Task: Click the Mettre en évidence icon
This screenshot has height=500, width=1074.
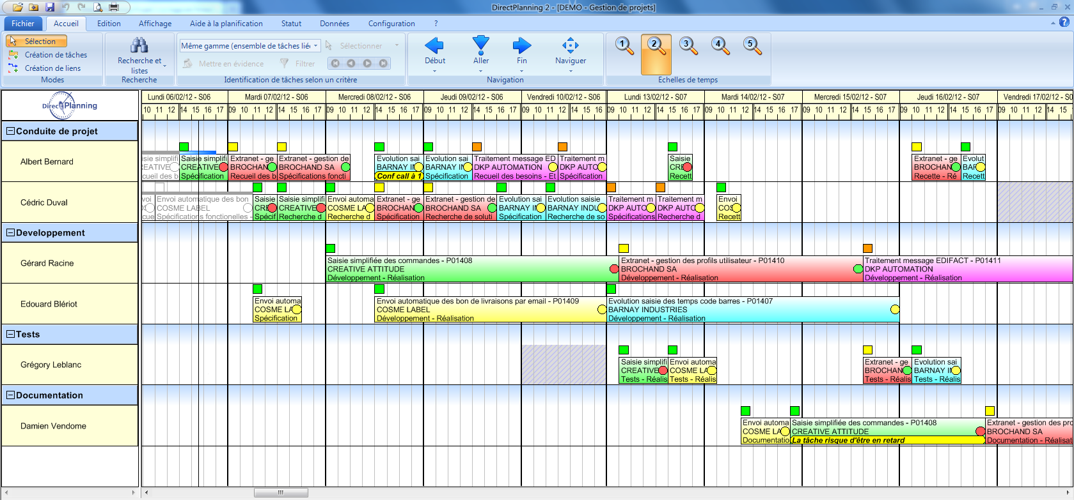Action: click(x=187, y=63)
